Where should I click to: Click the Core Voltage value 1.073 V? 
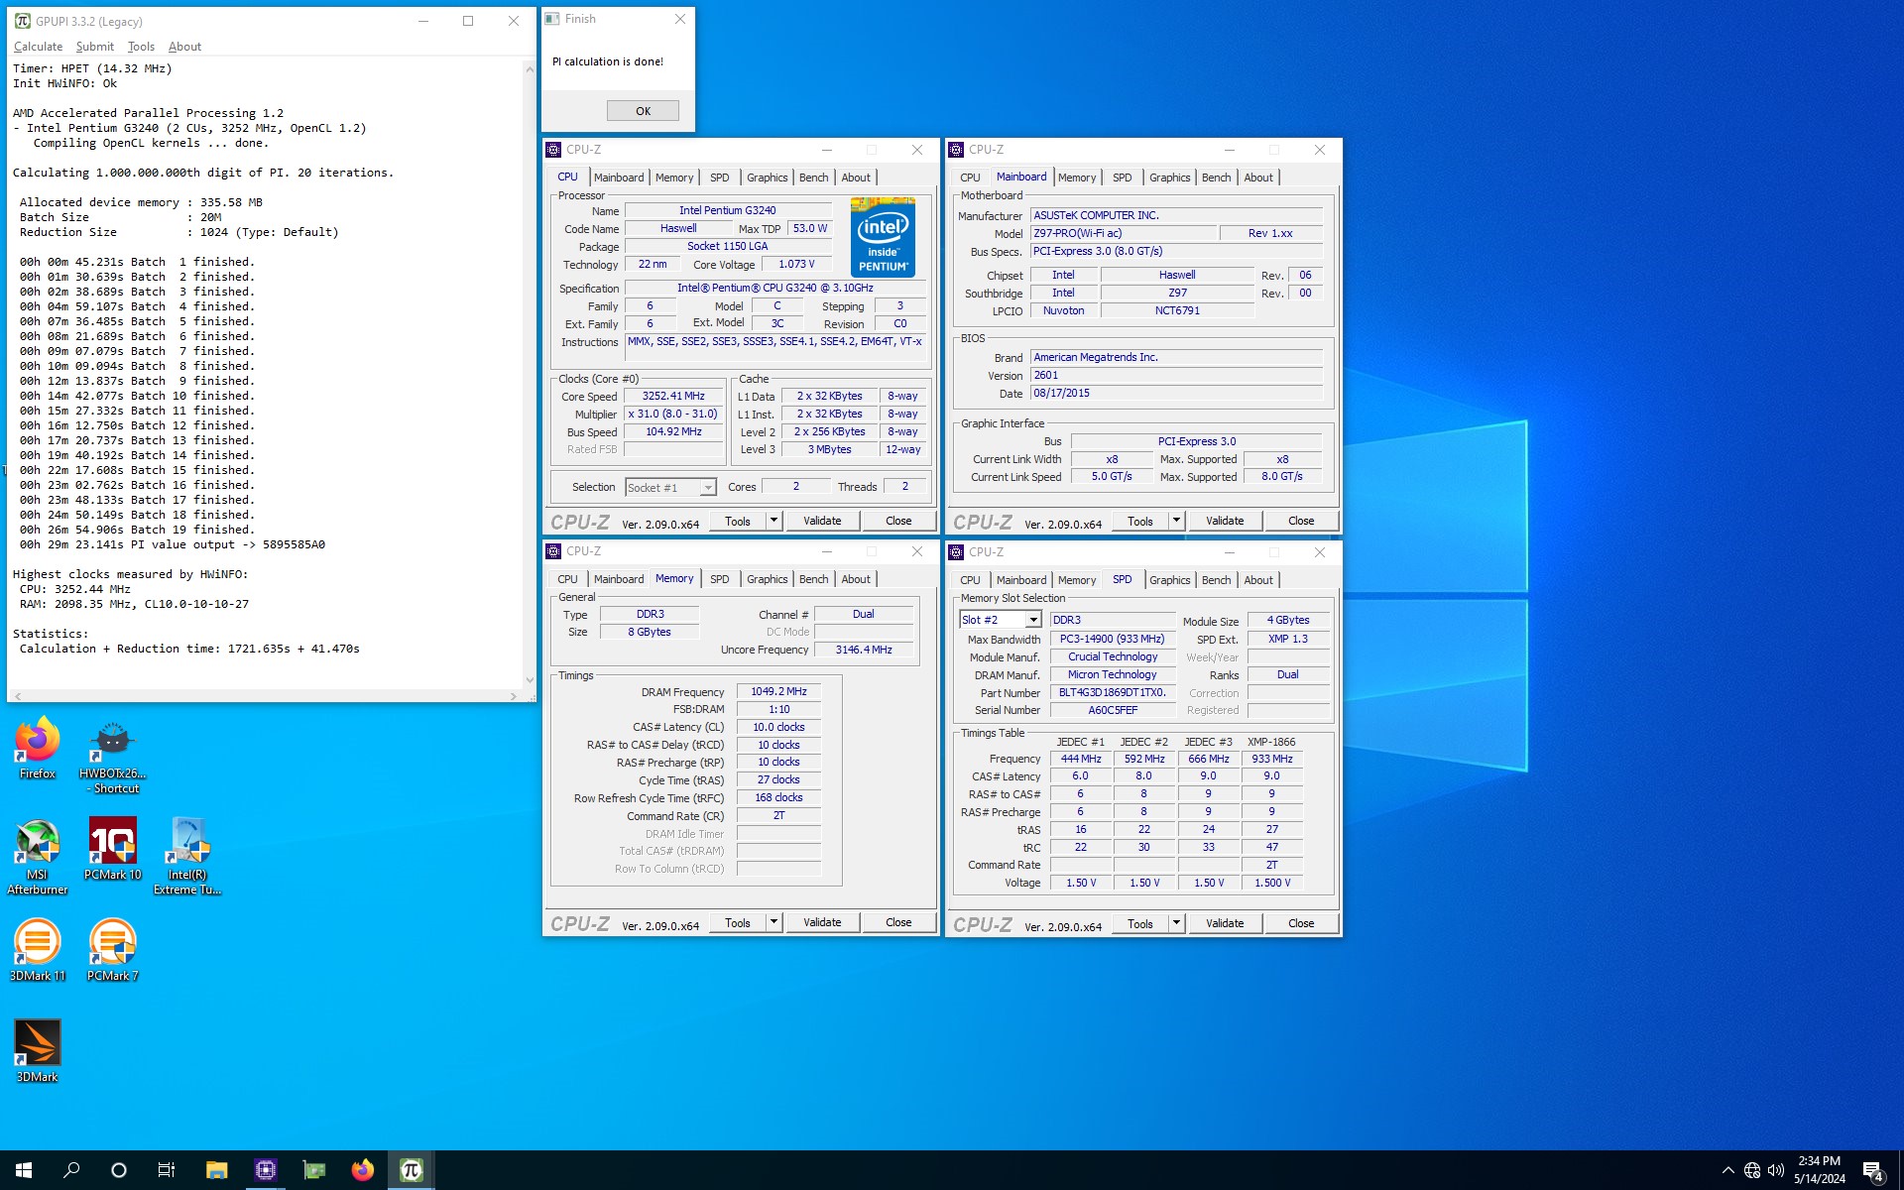[x=795, y=264]
